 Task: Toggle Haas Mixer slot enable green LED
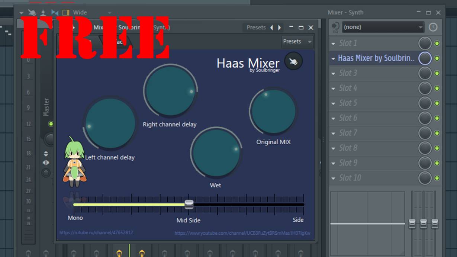point(437,58)
